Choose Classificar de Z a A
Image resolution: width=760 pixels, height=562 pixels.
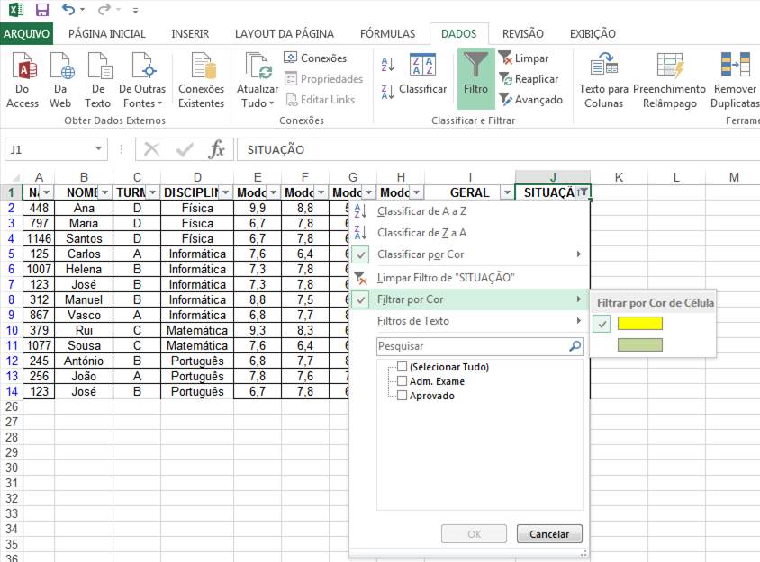pos(469,233)
